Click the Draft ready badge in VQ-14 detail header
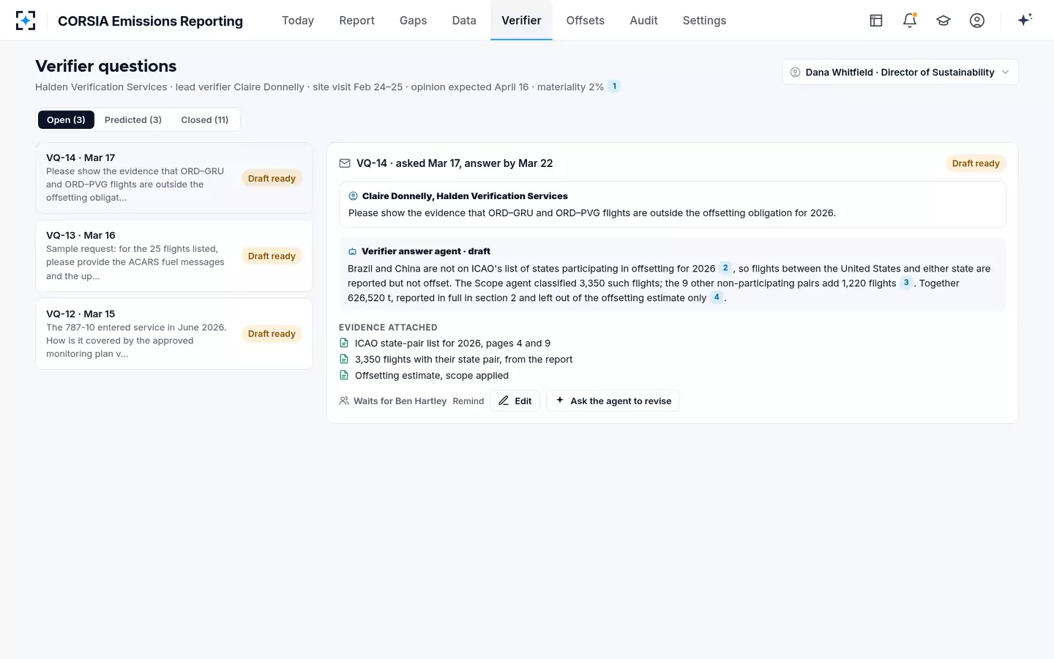Viewport: 1054px width, 659px height. [x=976, y=163]
